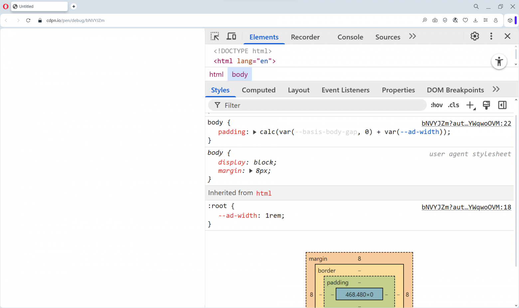Expand the padding shorthand property triangle
519x308 pixels.
[255, 132]
